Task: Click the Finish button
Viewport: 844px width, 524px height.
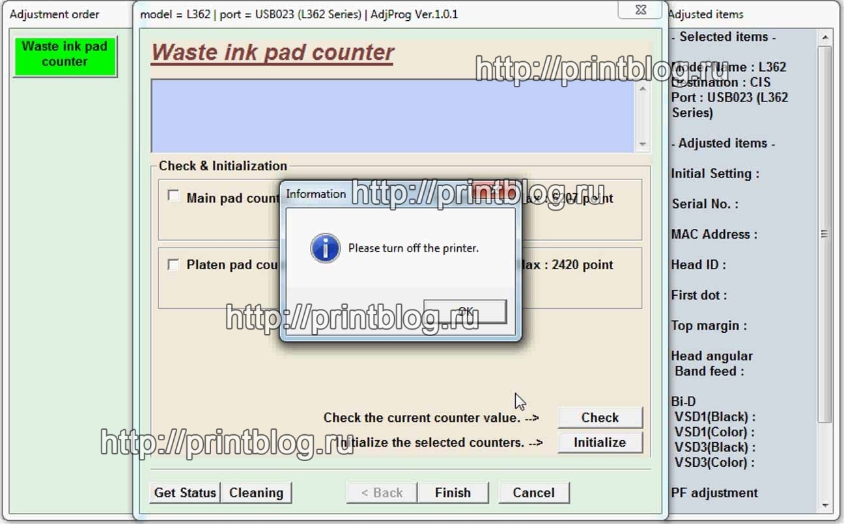Action: tap(453, 493)
